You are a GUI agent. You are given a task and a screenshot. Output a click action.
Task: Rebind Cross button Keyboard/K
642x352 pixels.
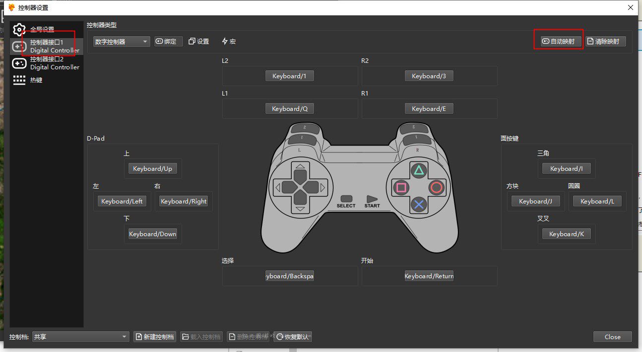coord(567,234)
